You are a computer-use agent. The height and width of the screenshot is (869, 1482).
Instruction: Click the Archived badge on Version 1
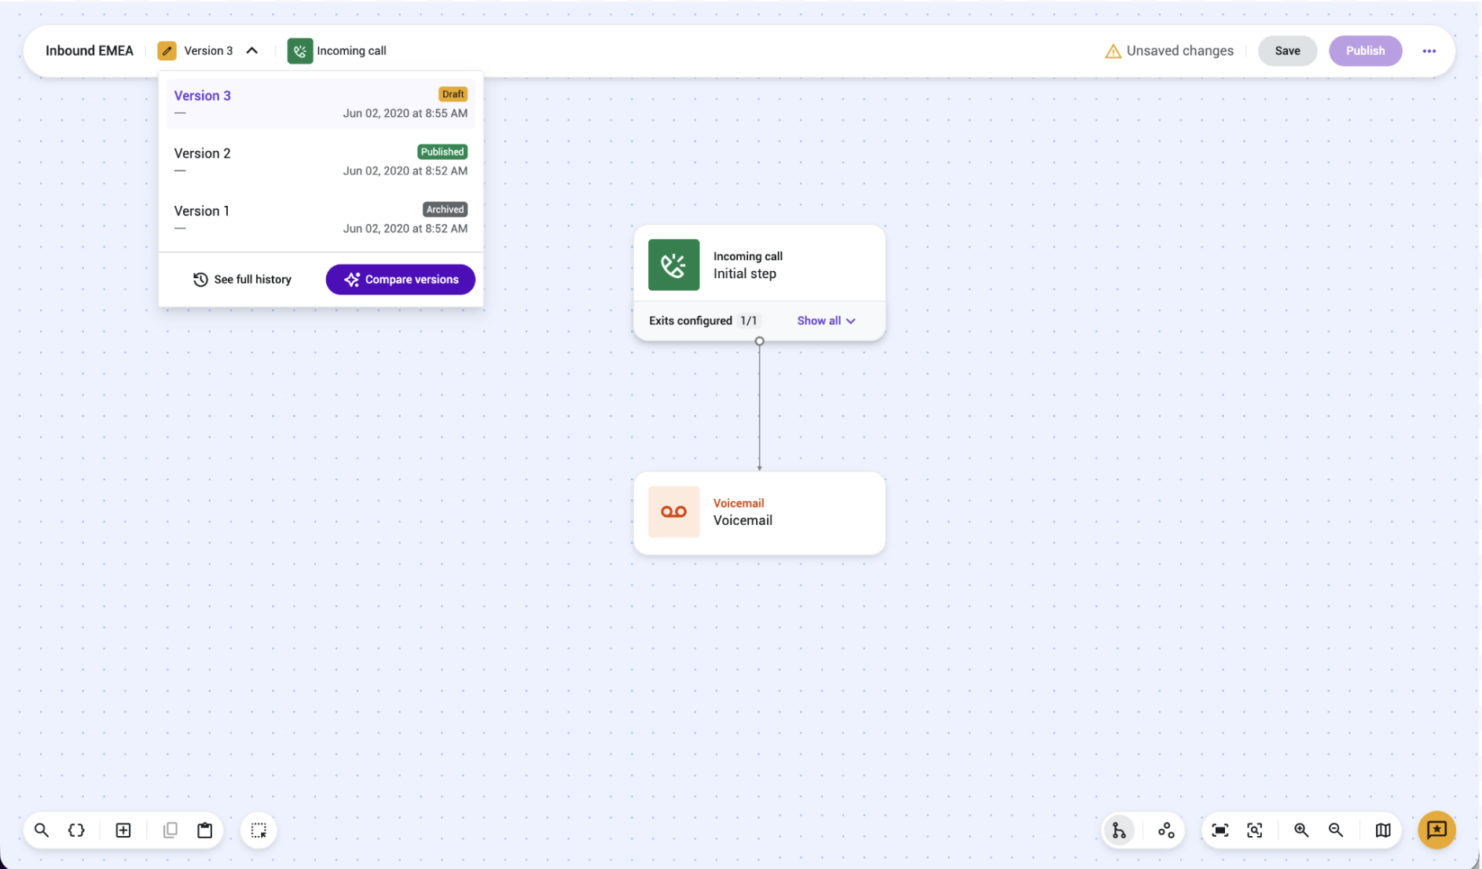[446, 209]
